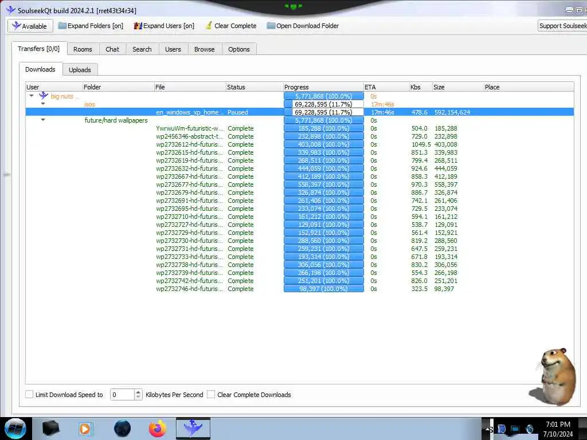
Task: Select the wp2456346-abstract file row
Action: (x=299, y=136)
